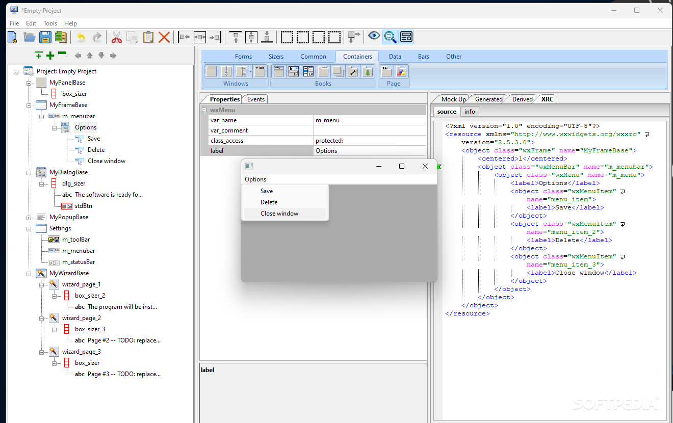
Task: Toggle the magnifying glass toolbar button
Action: (390, 37)
